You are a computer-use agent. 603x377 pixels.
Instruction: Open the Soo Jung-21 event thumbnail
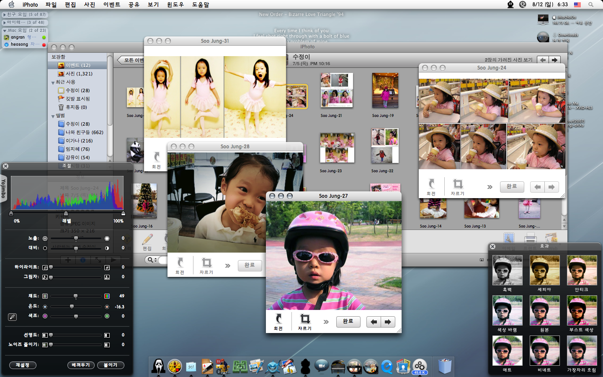337,90
